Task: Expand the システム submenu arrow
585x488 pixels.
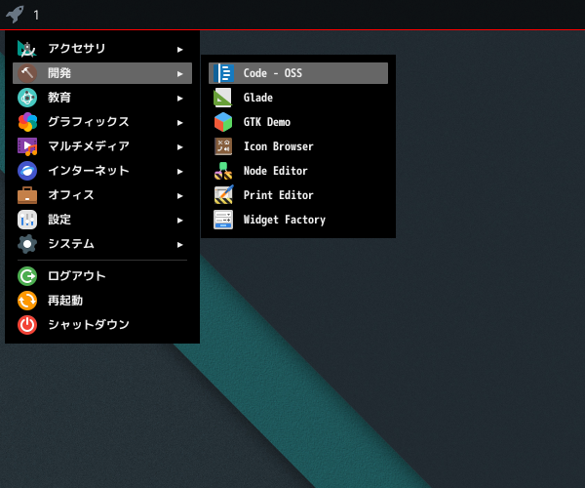Action: [x=179, y=245]
